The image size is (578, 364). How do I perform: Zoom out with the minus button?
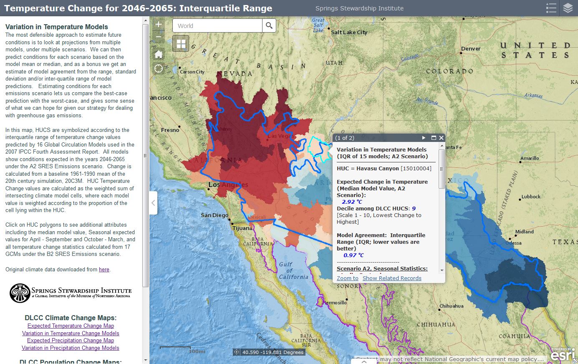[159, 37]
